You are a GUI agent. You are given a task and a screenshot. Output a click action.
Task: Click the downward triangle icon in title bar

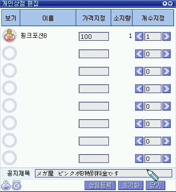tap(170, 3)
